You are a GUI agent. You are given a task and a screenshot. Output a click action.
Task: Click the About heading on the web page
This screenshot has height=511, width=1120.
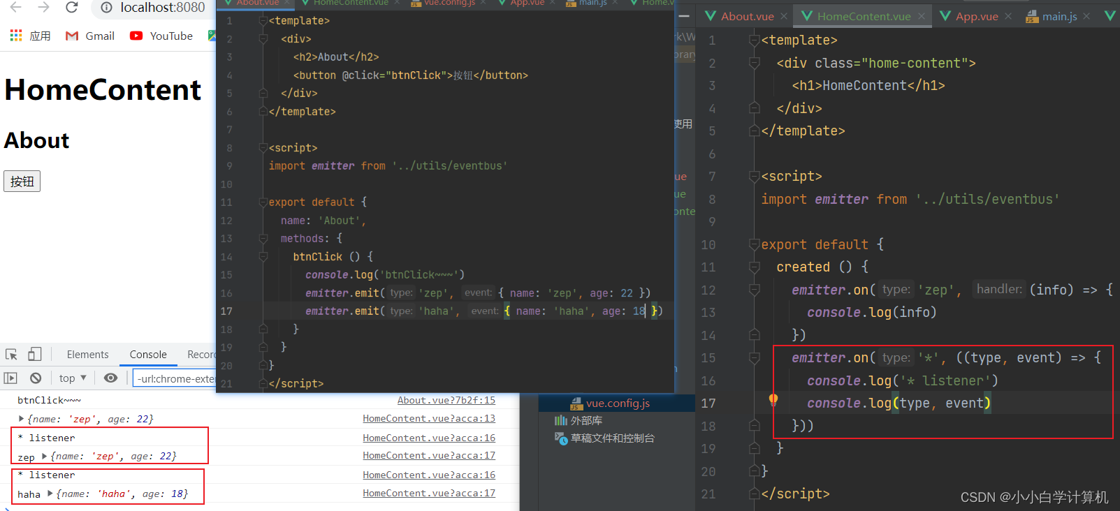(x=37, y=140)
